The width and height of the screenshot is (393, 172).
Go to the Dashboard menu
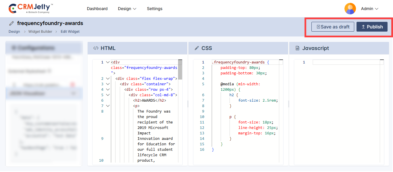coord(97,9)
